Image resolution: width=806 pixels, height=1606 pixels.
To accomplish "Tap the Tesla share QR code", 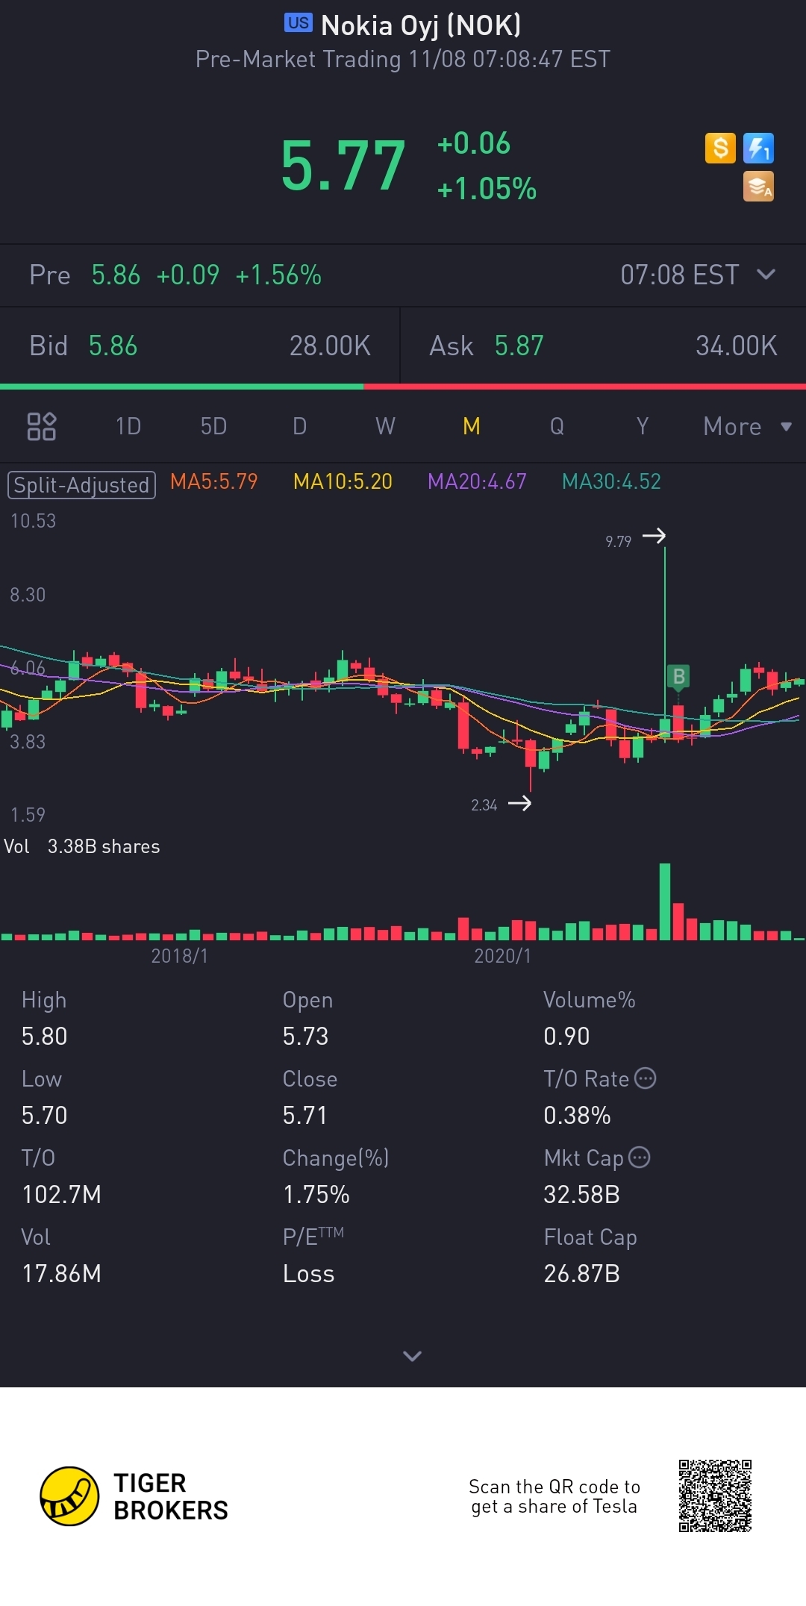I will click(x=715, y=1496).
